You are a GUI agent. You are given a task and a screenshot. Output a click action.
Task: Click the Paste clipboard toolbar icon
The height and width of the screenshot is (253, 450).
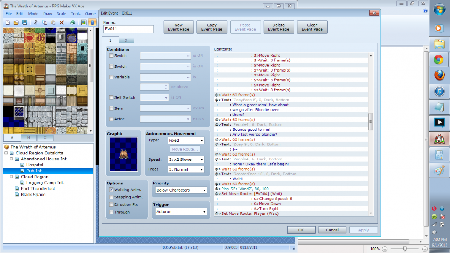tap(53, 22)
